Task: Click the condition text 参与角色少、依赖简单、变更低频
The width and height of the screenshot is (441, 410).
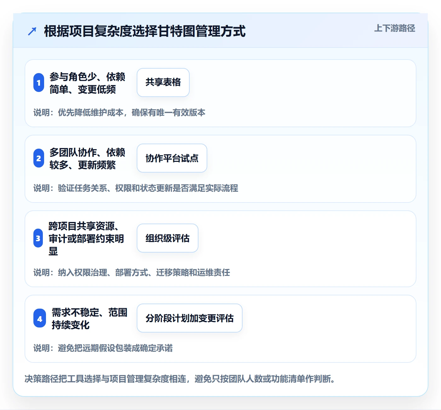Action: (x=87, y=83)
